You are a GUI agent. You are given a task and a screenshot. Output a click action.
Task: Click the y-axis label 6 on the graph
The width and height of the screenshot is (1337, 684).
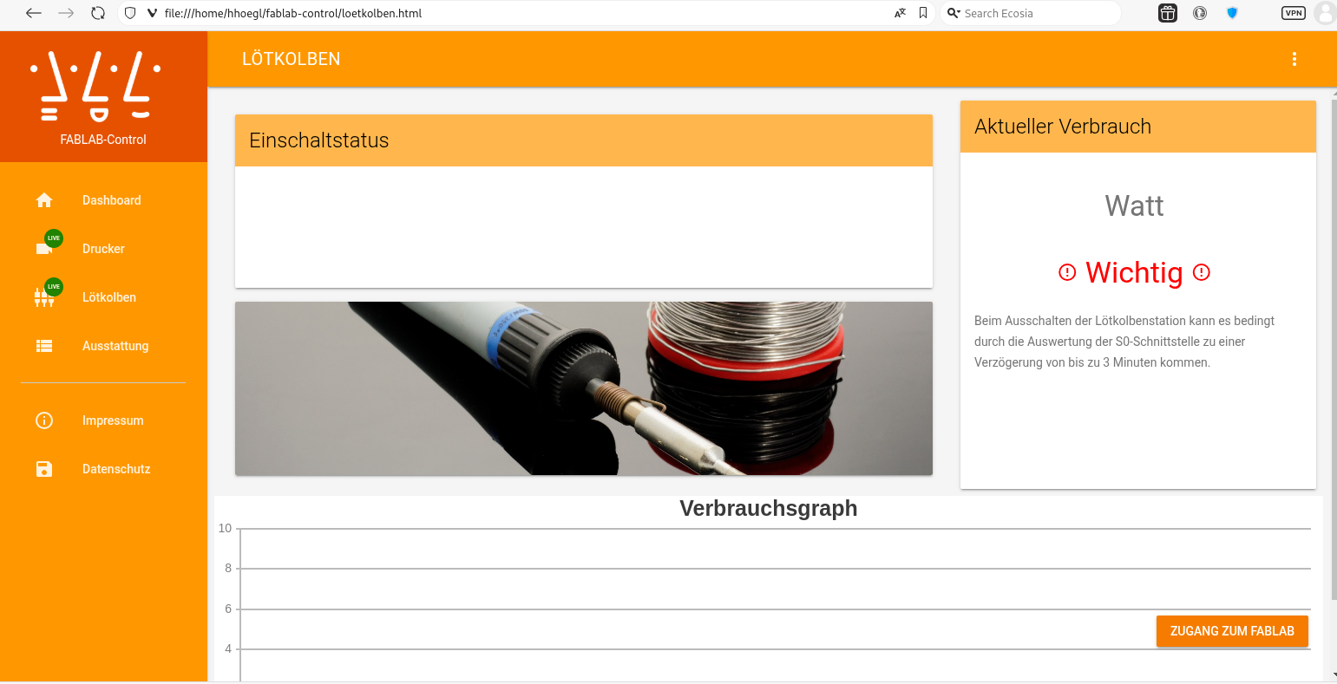[228, 609]
